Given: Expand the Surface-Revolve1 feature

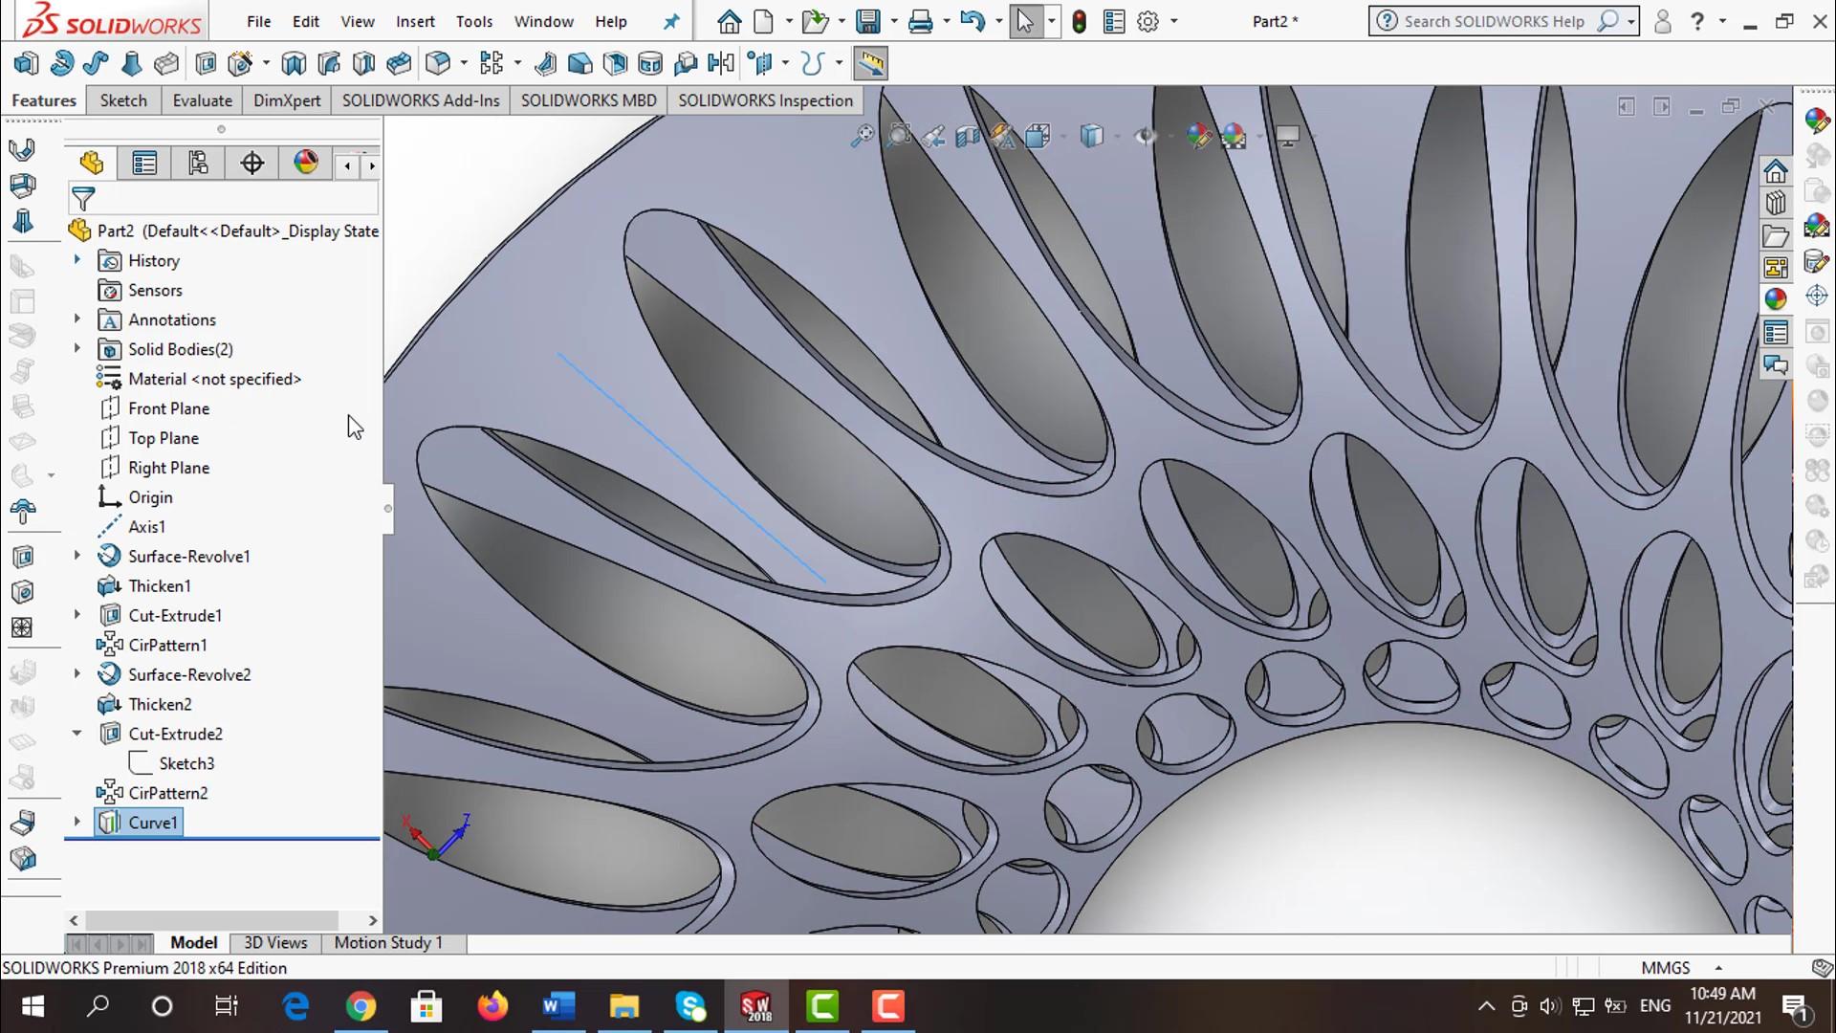Looking at the screenshot, I should point(77,556).
